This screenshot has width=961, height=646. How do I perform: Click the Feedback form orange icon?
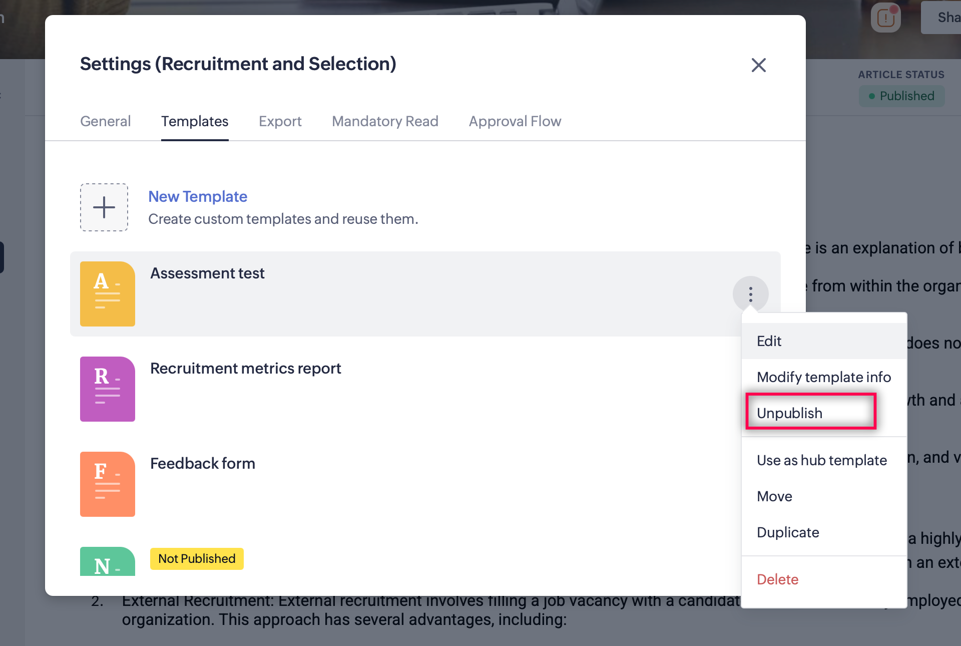[x=108, y=484]
